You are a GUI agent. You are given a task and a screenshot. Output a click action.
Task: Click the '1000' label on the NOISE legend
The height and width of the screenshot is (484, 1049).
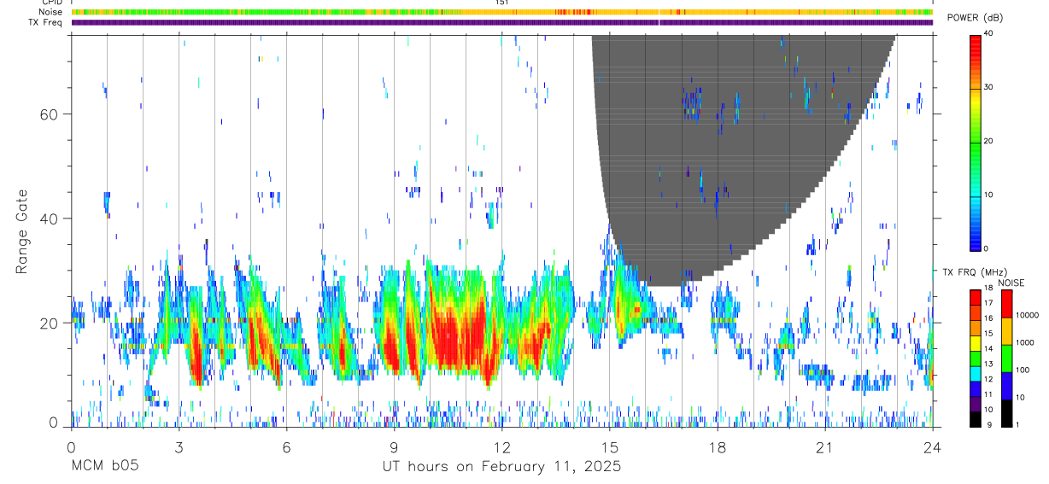click(1026, 342)
